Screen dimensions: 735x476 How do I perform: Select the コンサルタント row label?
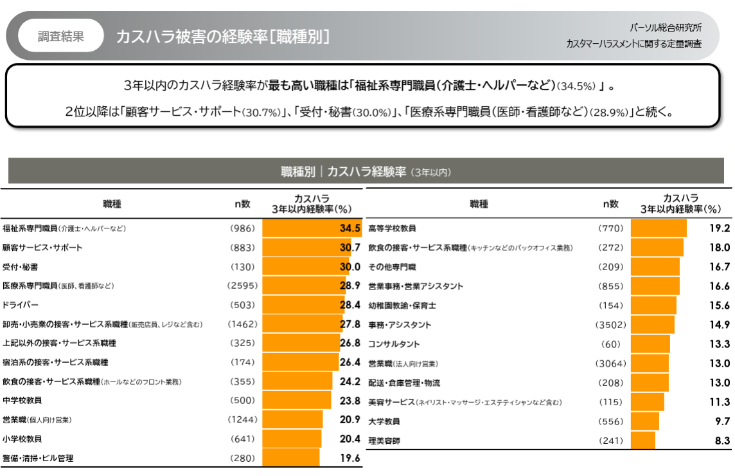(x=394, y=344)
